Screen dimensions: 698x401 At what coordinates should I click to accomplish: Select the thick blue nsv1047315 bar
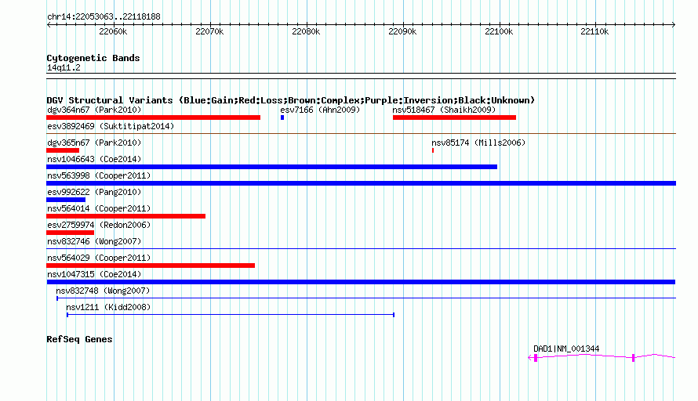coord(361,282)
